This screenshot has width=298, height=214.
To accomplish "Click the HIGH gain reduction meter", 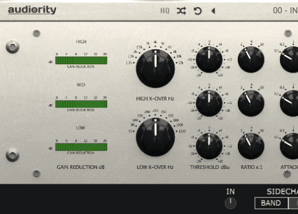I will [81, 60].
